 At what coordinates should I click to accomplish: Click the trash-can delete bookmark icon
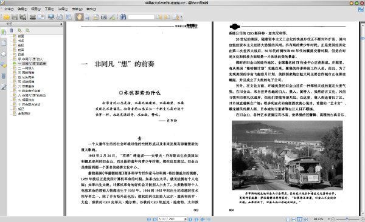[12, 30]
